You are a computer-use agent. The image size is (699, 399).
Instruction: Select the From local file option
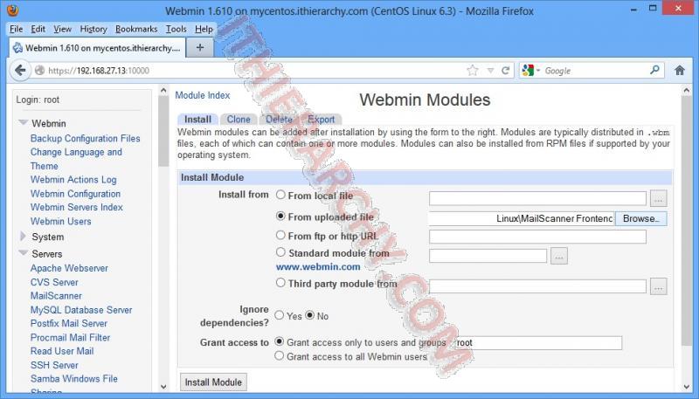click(280, 195)
